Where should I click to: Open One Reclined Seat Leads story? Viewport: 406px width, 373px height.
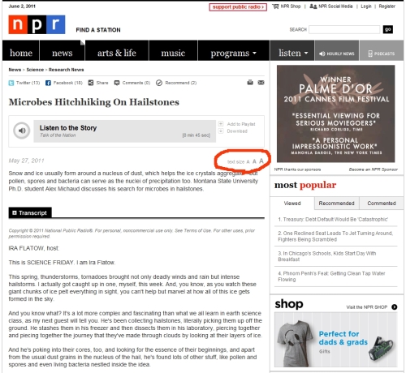(x=335, y=236)
